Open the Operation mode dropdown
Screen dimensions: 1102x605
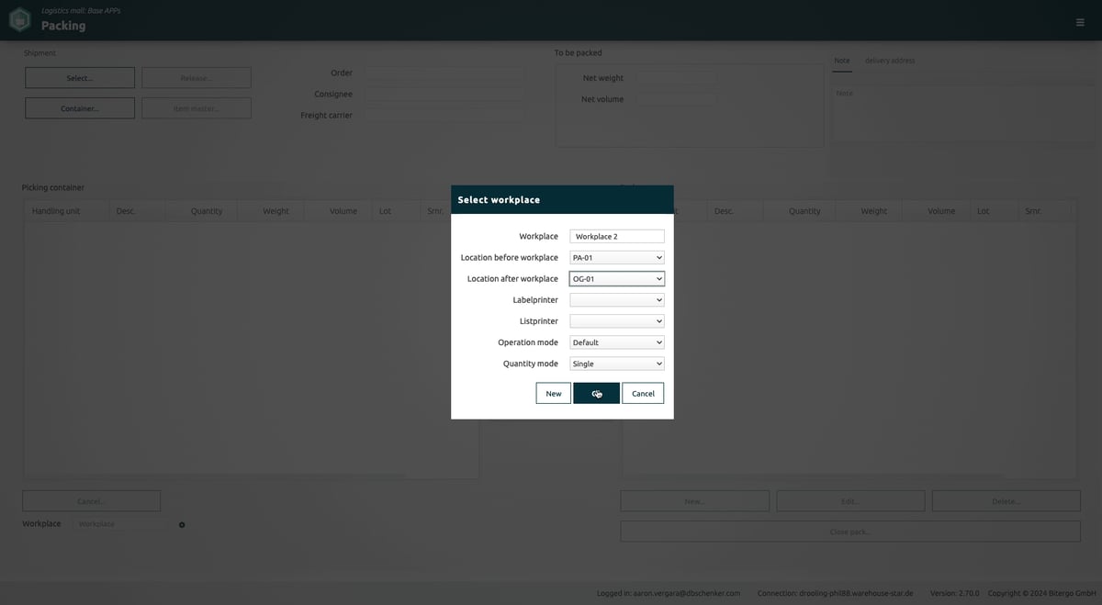click(x=617, y=342)
